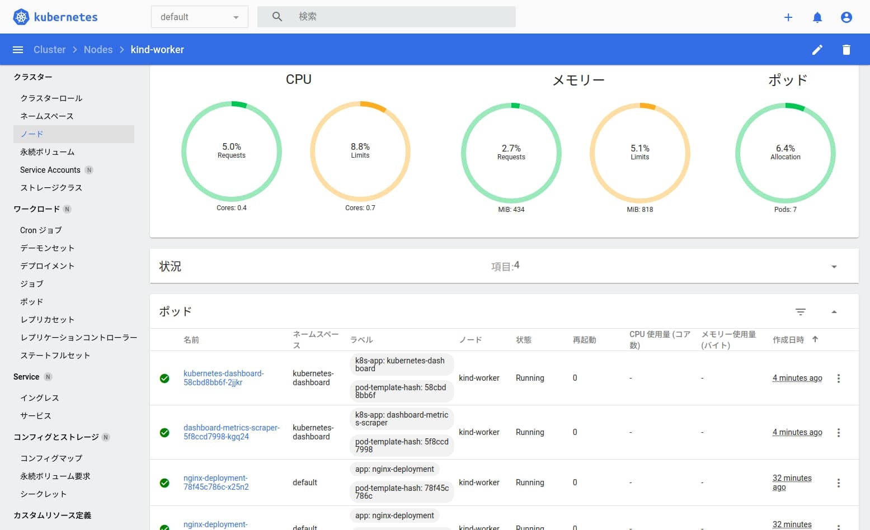The image size is (870, 530).
Task: Click the search magnifier icon
Action: coord(277,16)
